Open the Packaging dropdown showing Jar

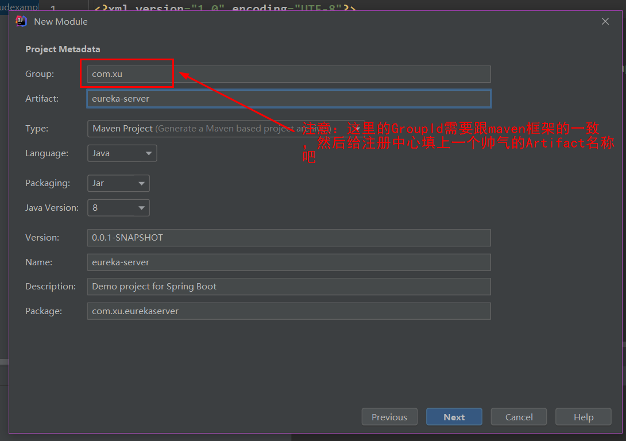coord(118,183)
